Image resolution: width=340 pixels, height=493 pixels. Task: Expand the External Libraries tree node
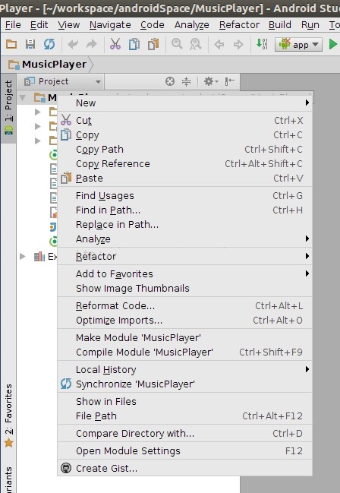pyautogui.click(x=22, y=256)
